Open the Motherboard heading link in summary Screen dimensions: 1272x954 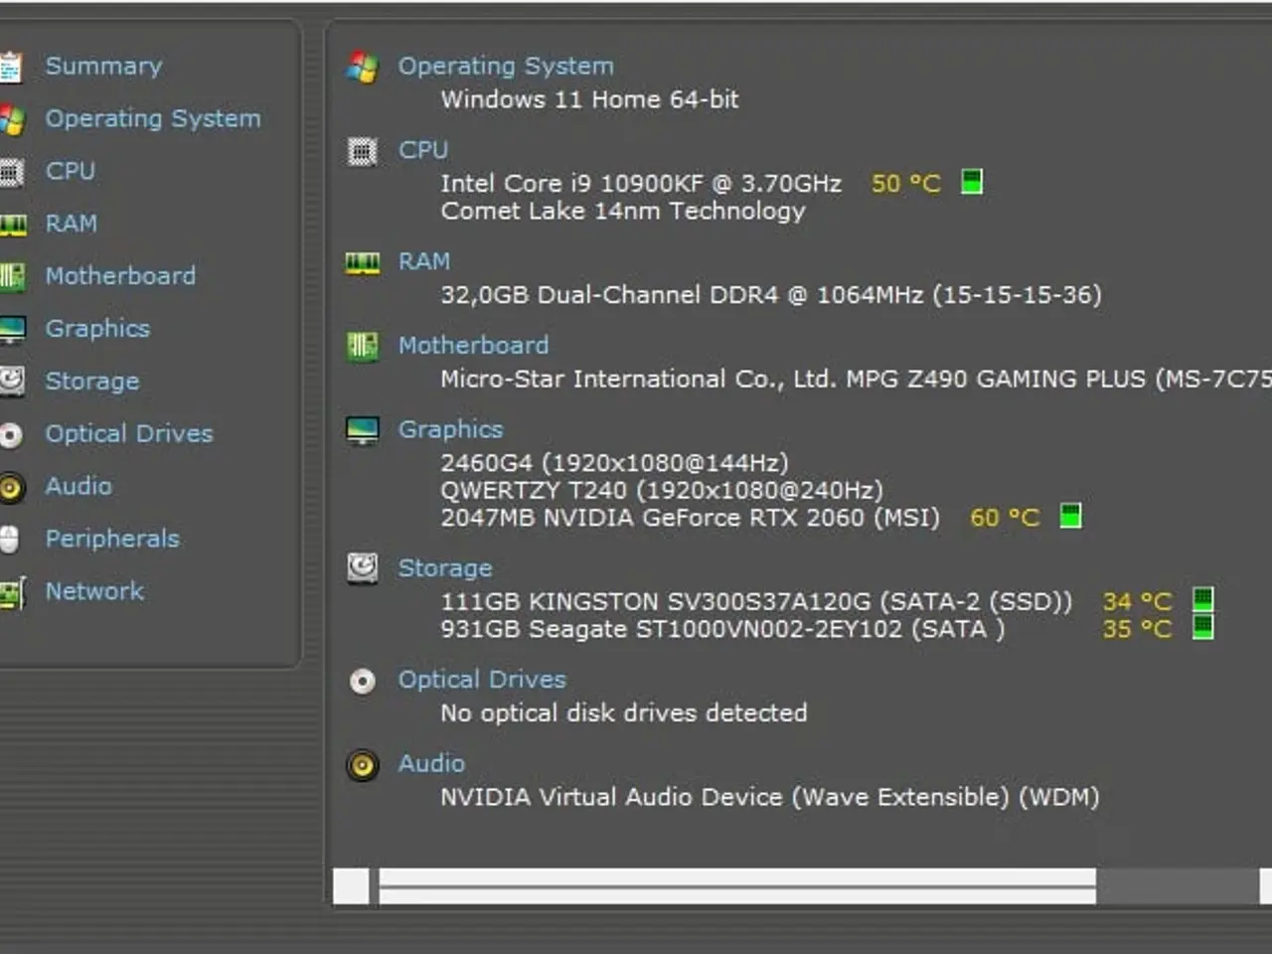click(x=473, y=346)
